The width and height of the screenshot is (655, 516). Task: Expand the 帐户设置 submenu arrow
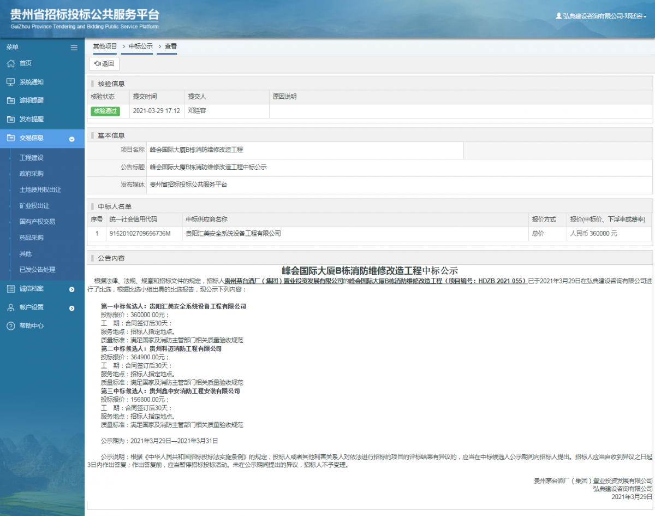(72, 308)
